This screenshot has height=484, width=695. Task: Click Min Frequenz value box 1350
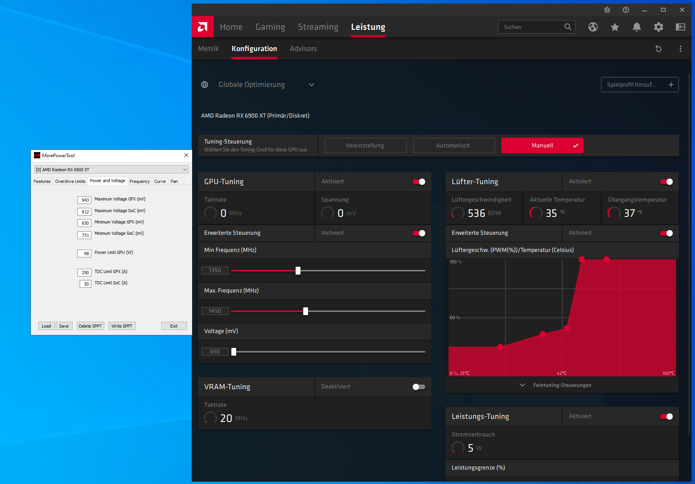(215, 270)
